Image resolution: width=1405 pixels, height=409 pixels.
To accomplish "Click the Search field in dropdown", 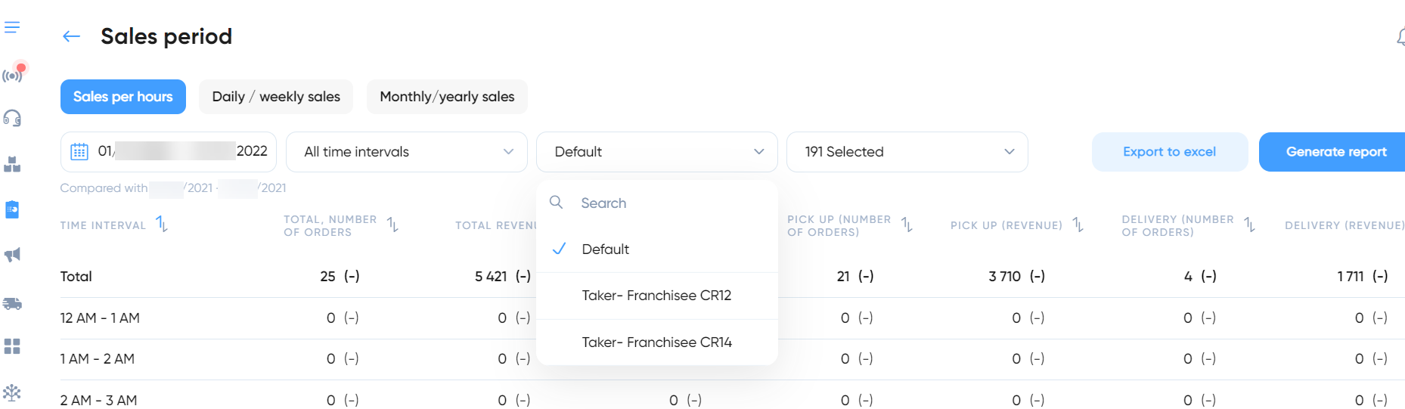I will [657, 203].
